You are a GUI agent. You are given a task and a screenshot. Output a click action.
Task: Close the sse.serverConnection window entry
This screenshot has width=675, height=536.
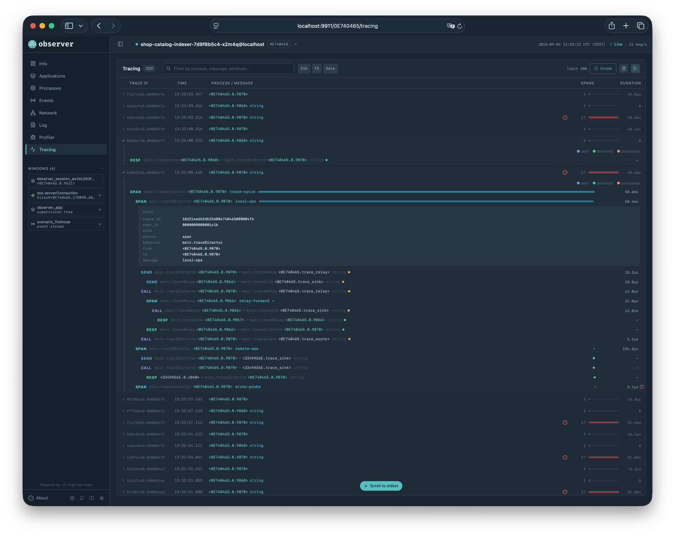[x=100, y=196]
